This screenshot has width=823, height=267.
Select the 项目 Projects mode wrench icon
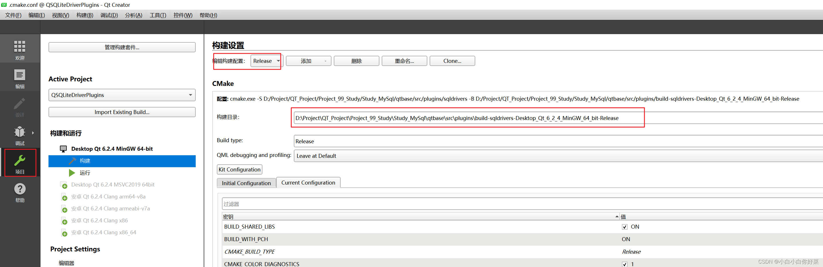[x=19, y=162]
